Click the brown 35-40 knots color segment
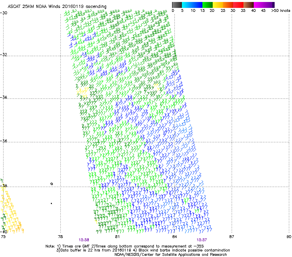Viewport: 292px width, 257px height. pos(249,5)
